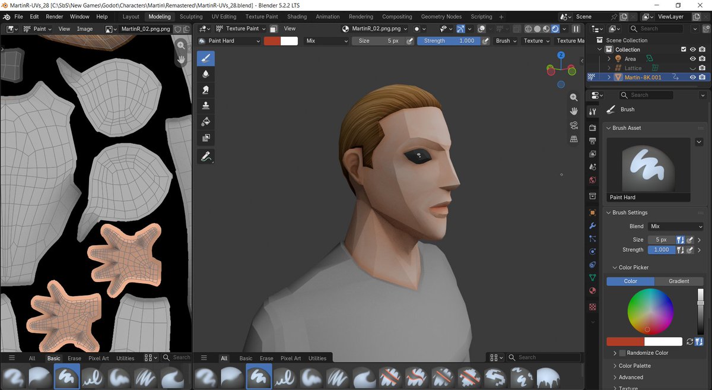Image resolution: width=712 pixels, height=390 pixels.
Task: Select the Clone stamp tool
Action: (x=206, y=106)
